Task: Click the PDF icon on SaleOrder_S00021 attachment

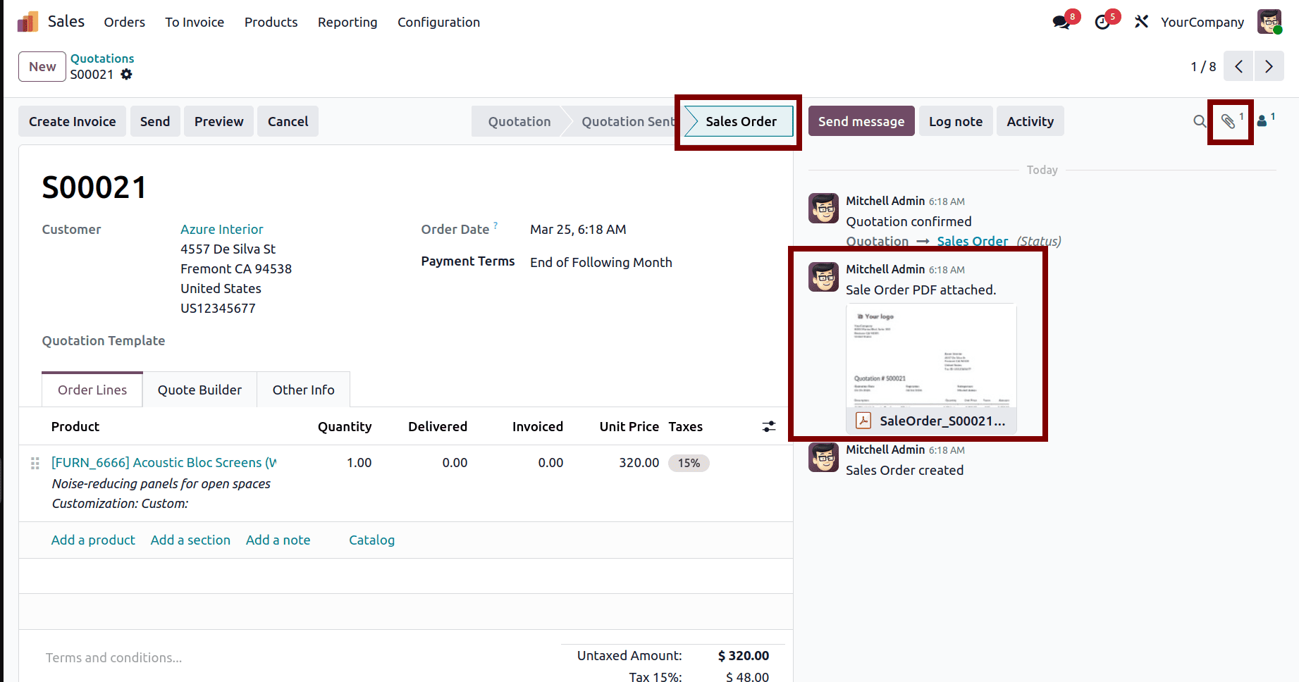Action: pyautogui.click(x=863, y=420)
